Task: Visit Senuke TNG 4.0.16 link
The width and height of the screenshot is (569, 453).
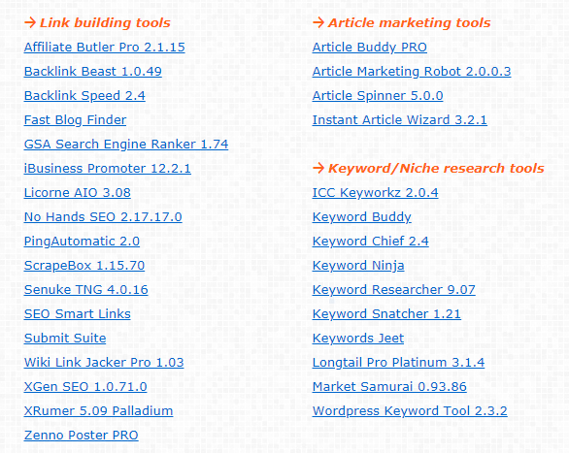Action: click(86, 290)
